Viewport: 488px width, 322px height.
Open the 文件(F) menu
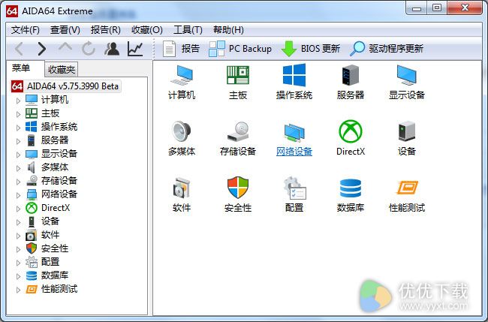pos(26,30)
